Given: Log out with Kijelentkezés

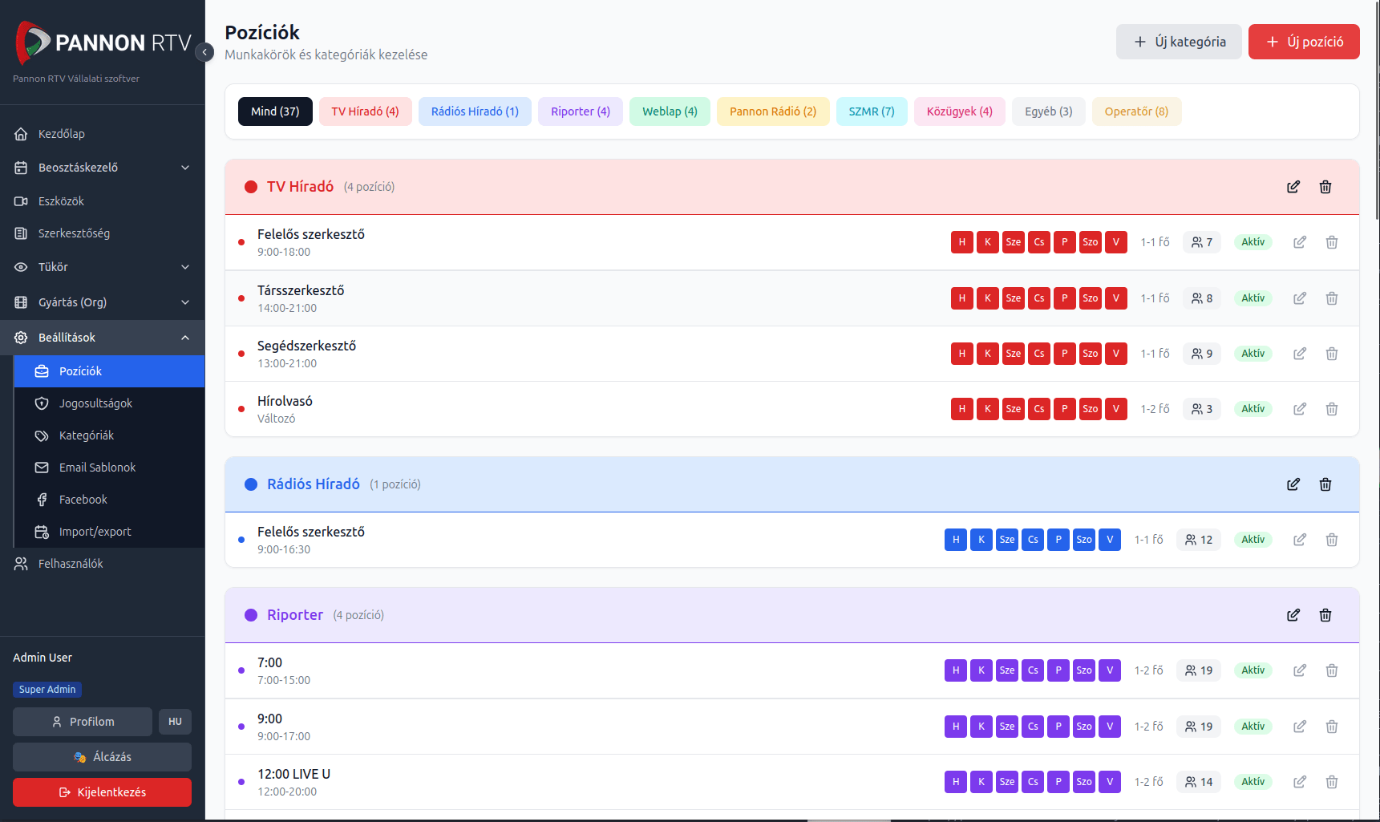Looking at the screenshot, I should (x=102, y=792).
